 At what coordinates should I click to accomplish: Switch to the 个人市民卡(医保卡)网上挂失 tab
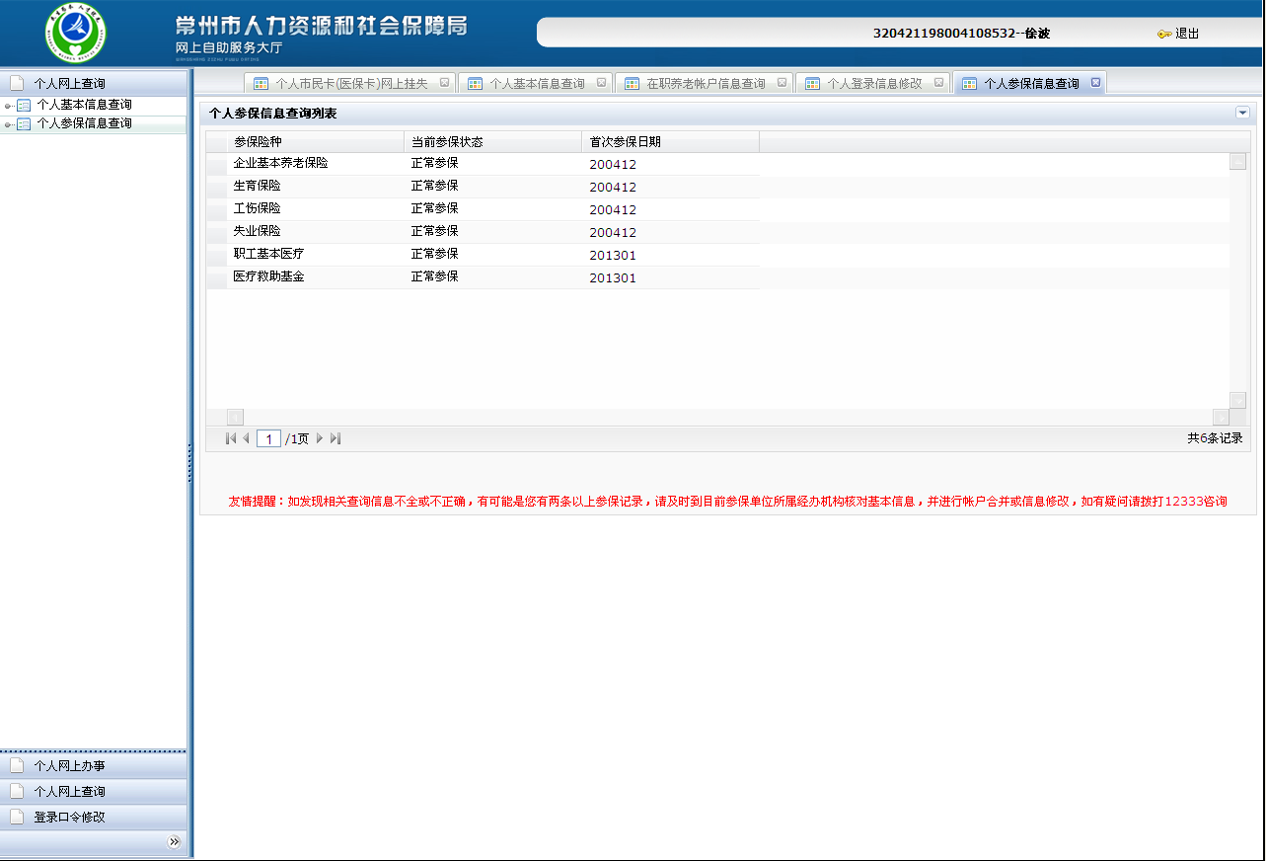pos(350,84)
